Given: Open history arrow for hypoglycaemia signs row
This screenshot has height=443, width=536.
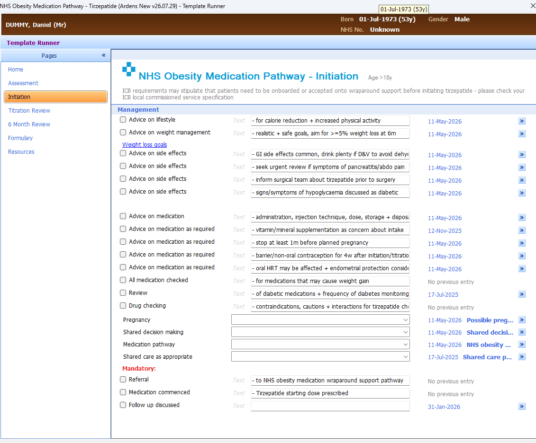Looking at the screenshot, I should click(522, 193).
